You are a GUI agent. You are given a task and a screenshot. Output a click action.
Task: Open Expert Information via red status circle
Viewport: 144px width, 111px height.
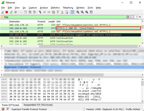(x=3, y=109)
